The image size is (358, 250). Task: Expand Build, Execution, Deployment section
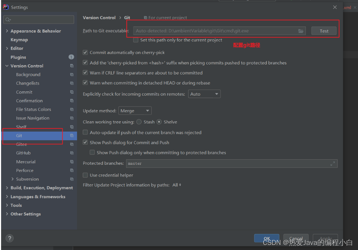click(7, 188)
